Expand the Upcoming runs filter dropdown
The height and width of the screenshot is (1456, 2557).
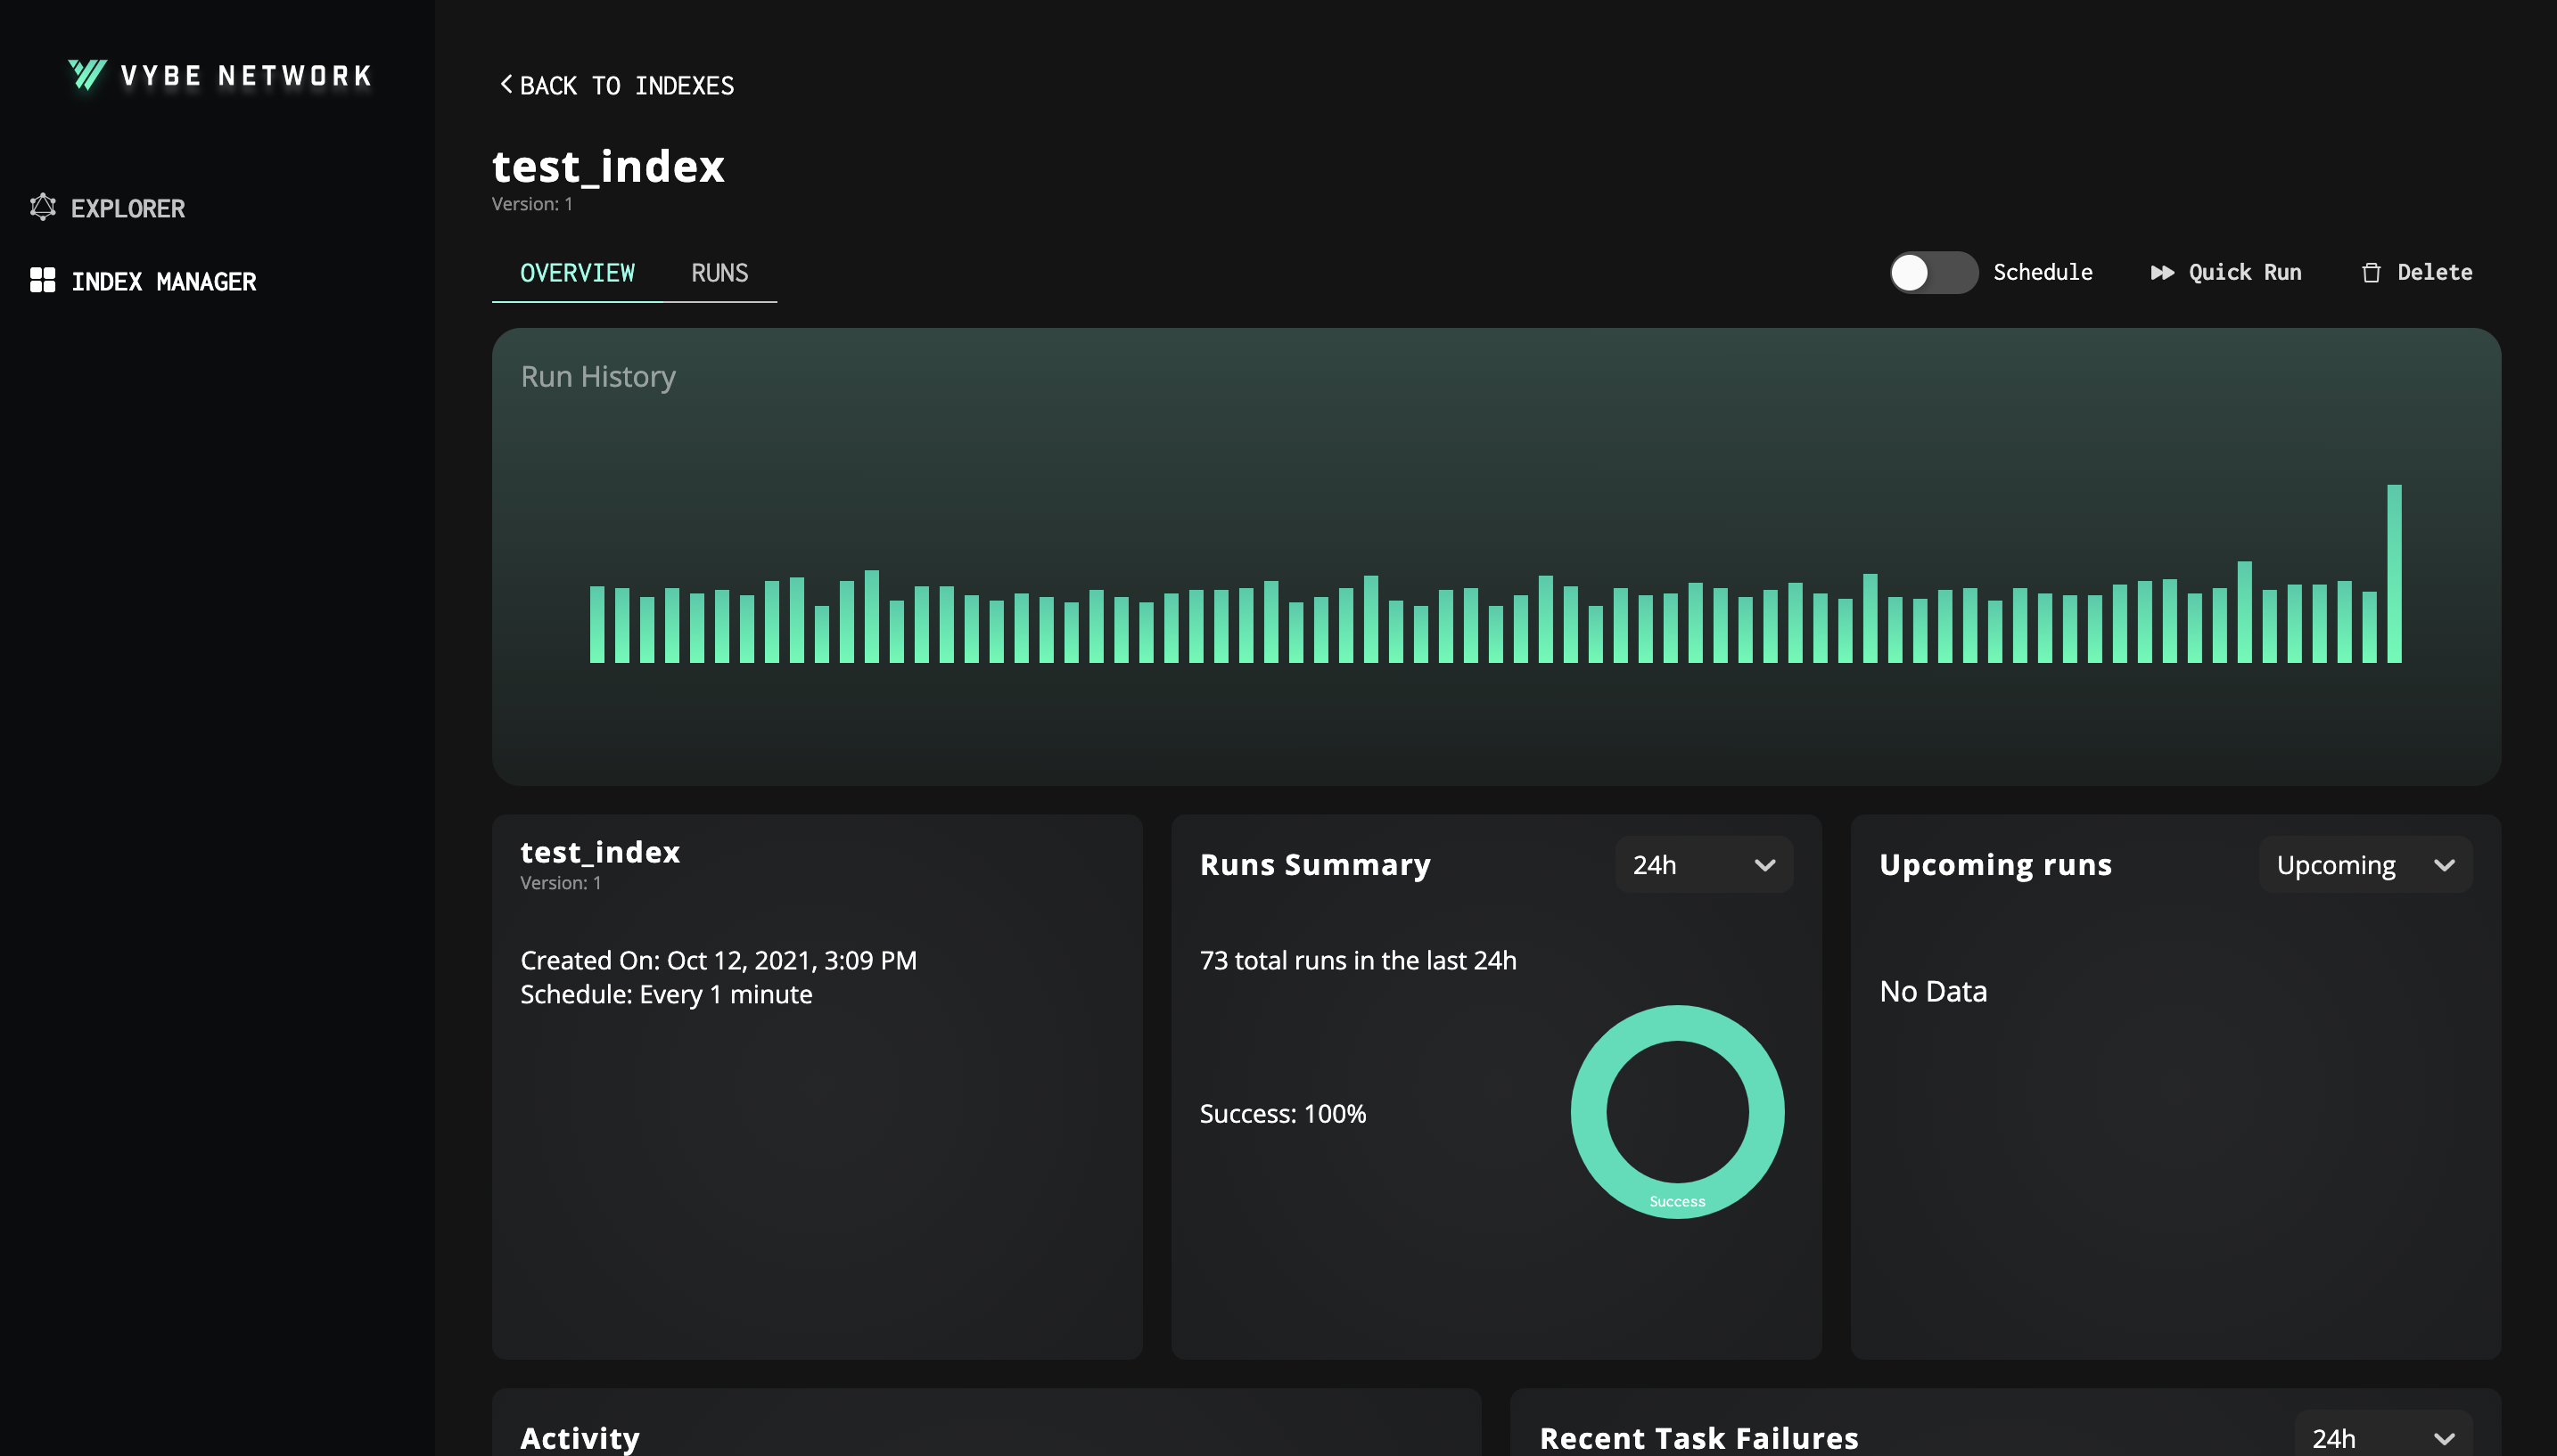pos(2364,865)
